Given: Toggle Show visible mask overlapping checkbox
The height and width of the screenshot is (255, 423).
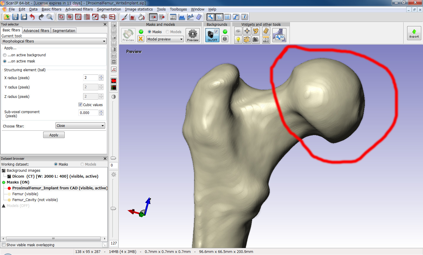Looking at the screenshot, I should tap(4, 245).
